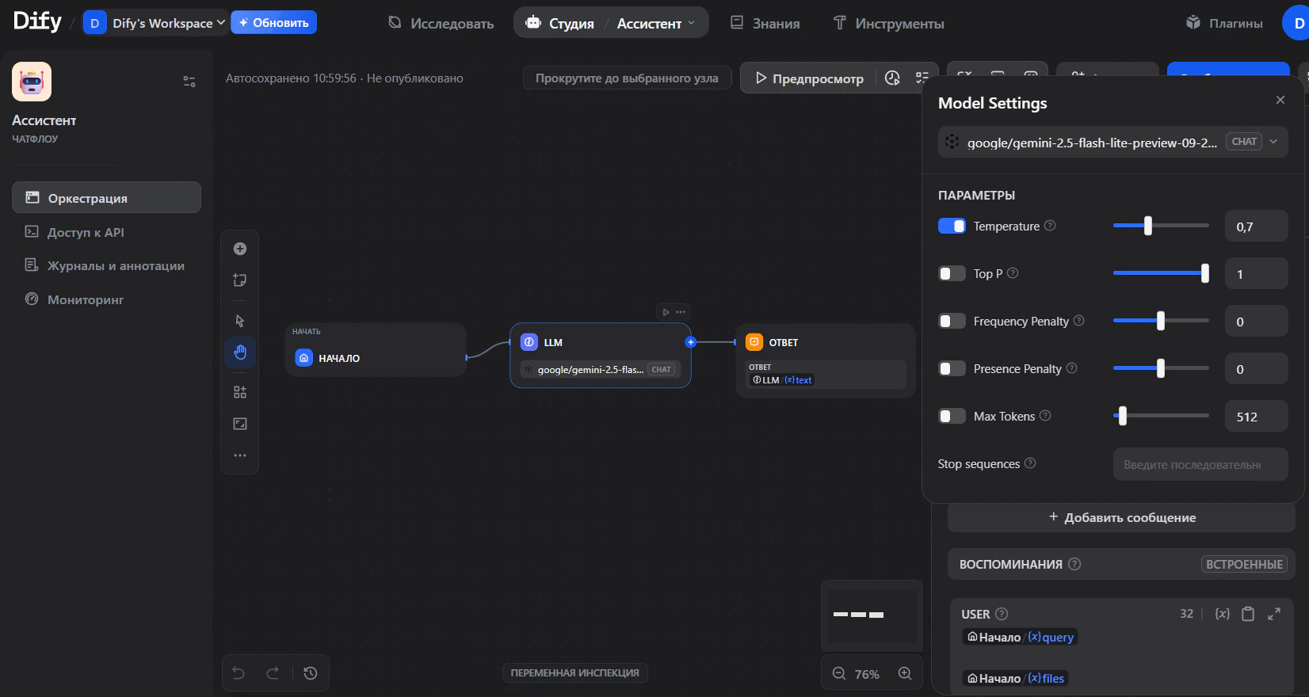Open the Плагины page

pyautogui.click(x=1224, y=23)
